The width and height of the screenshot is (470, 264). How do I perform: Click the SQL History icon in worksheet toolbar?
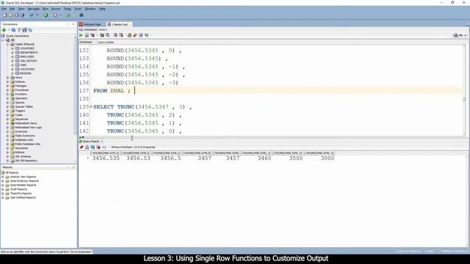(x=141, y=35)
